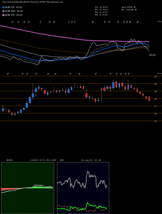
Task: Click the magenta DOW PT legend swatch
Action: tap(3, 15)
